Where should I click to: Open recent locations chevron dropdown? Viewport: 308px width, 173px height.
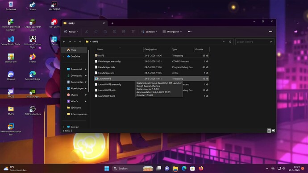(75, 41)
